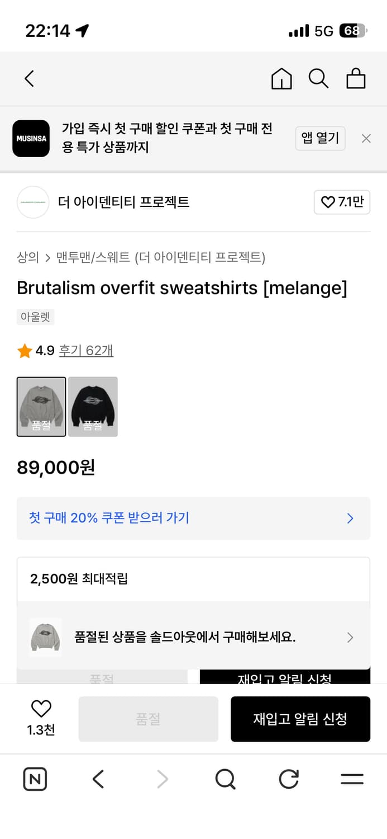Open the browser hamburger menu

pos(352,779)
